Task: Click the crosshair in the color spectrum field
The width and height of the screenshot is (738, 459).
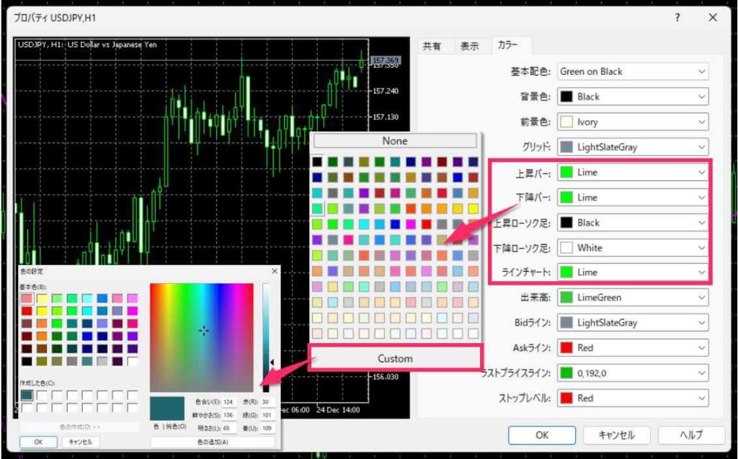Action: point(204,331)
